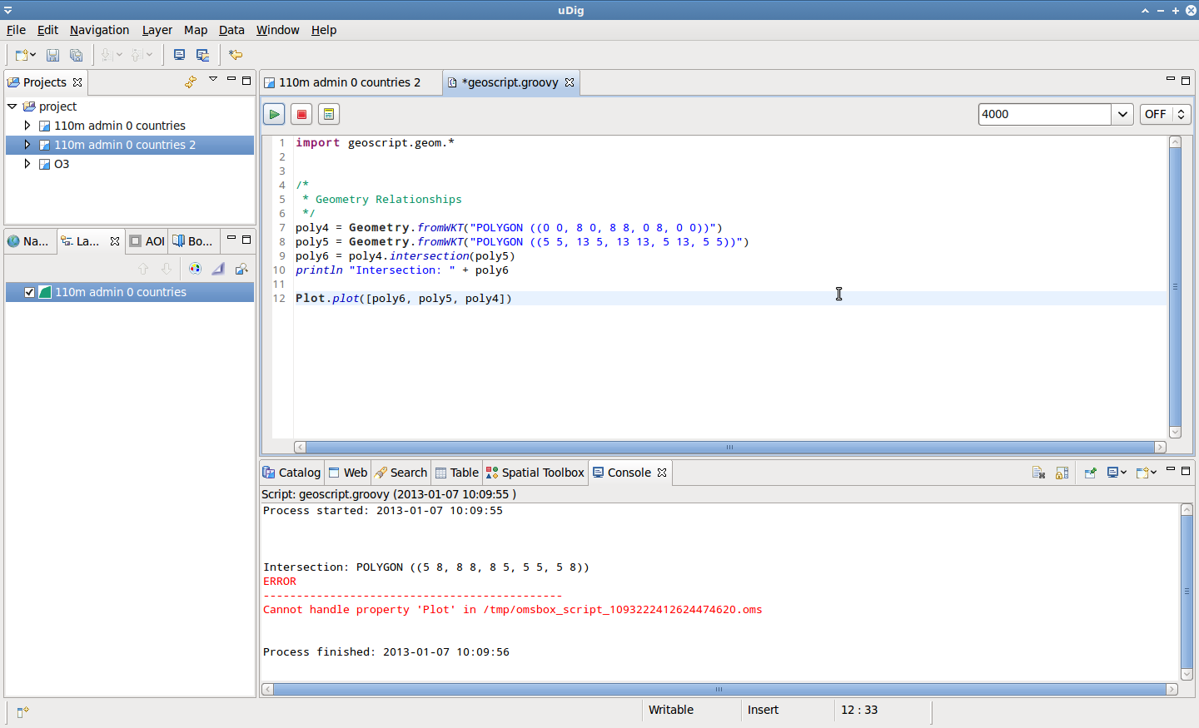Click the Open Console icon

pos(1142,473)
